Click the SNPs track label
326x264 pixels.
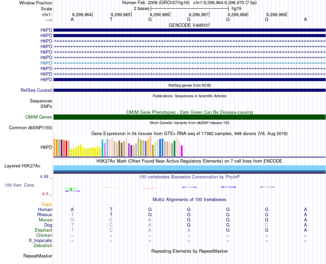[46, 107]
